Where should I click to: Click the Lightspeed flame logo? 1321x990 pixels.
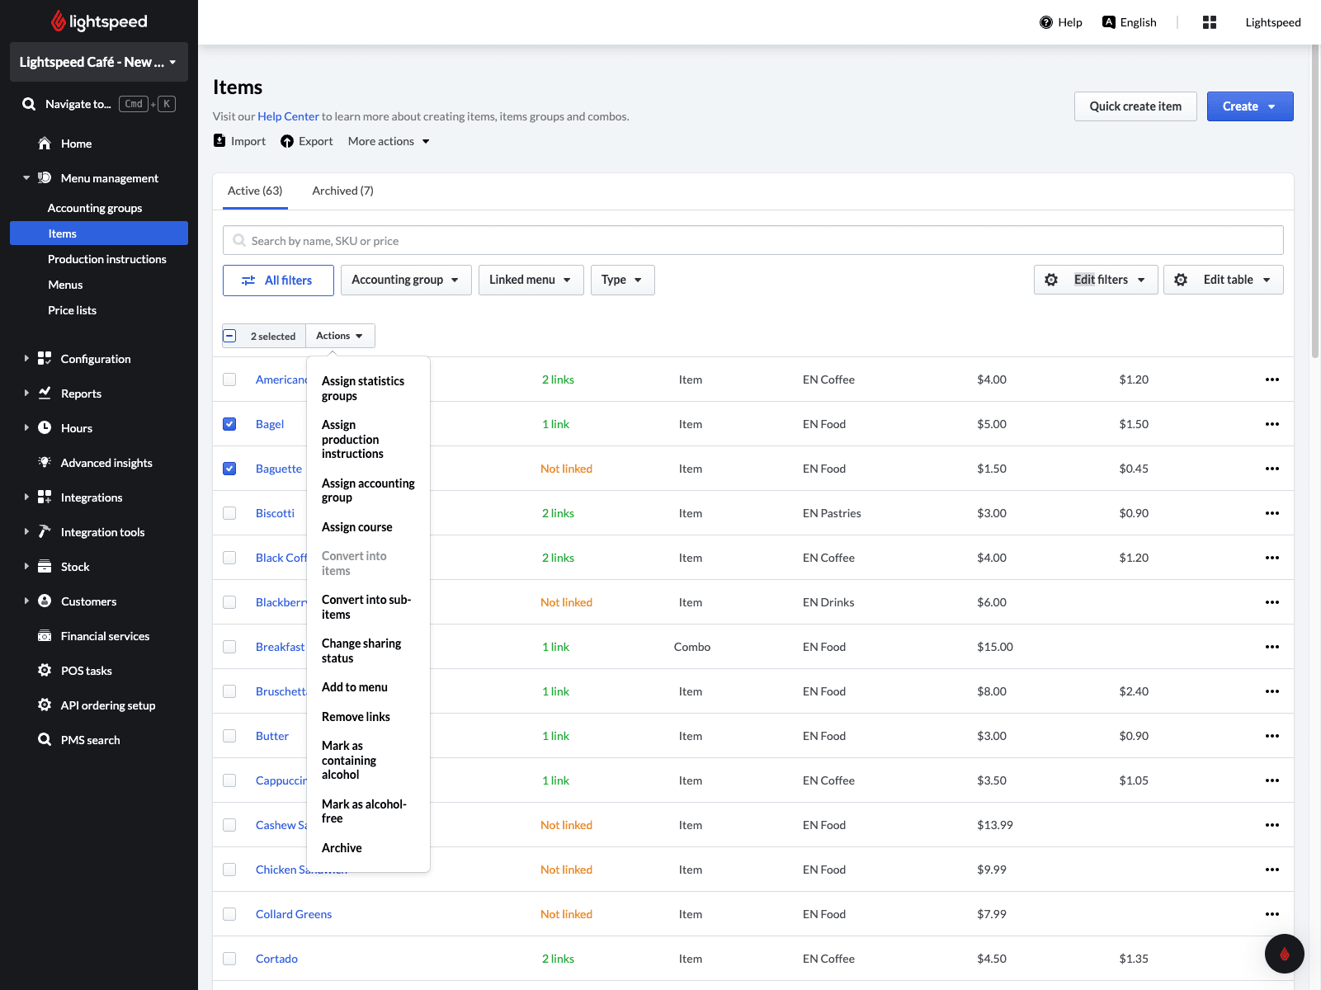click(59, 21)
